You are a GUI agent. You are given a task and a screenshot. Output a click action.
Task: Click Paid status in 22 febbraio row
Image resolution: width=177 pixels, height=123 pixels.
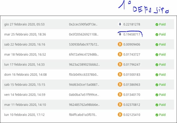click(162, 44)
